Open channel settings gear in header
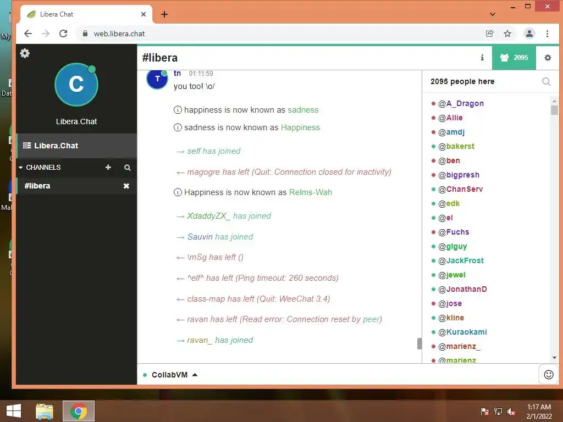The image size is (563, 422). pyautogui.click(x=548, y=57)
